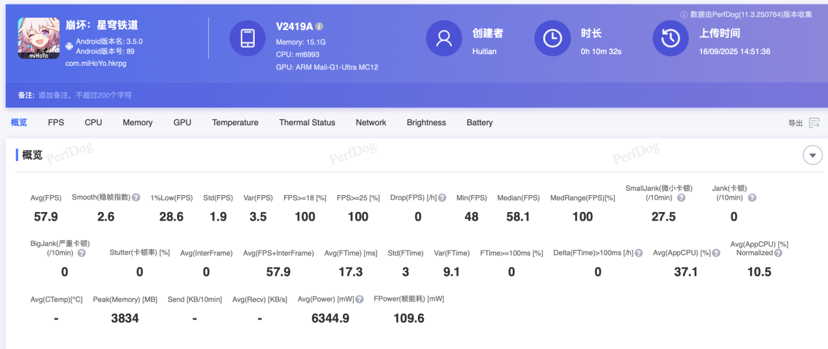Click the creator user icon
Screen dimensions: 828x349
click(444, 38)
